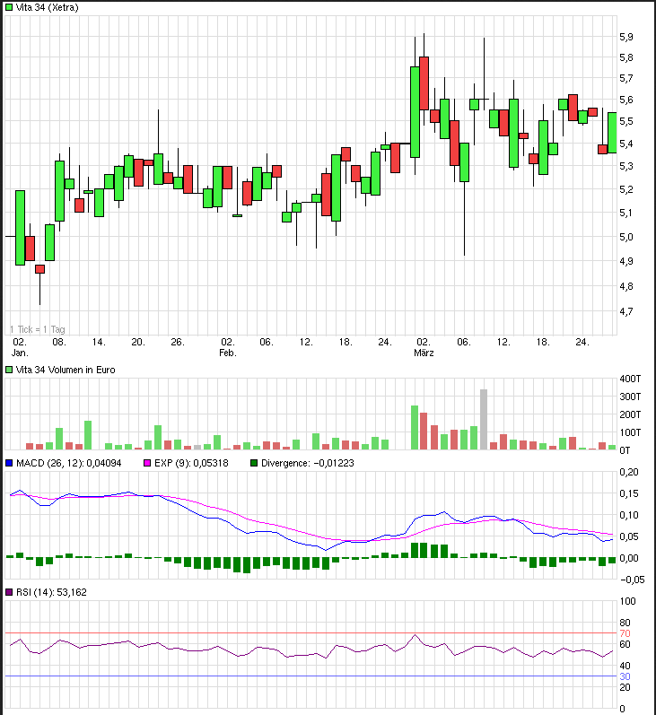Click the '02. Feb.' date axis label
The height and width of the screenshot is (715, 656).
pos(228,347)
